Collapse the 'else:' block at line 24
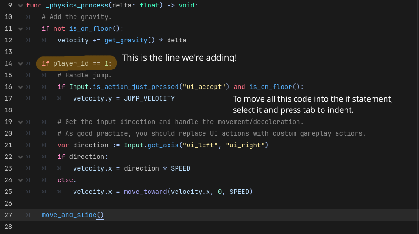Screen dimensions: 419x234 coord(20,180)
